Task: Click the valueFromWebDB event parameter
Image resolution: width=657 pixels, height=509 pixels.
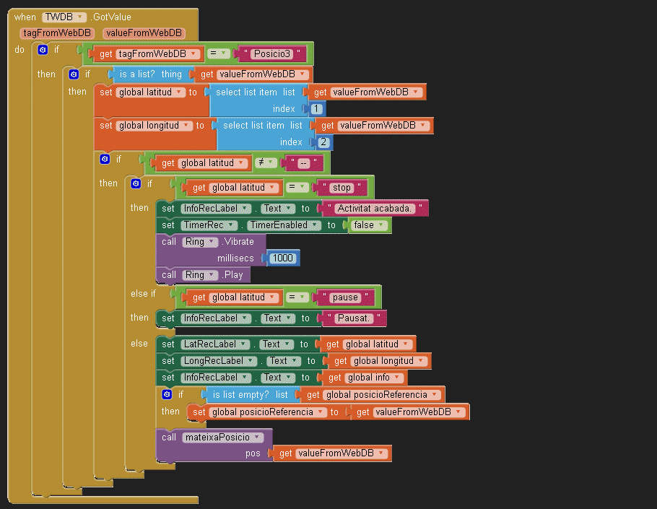Action: click(143, 33)
